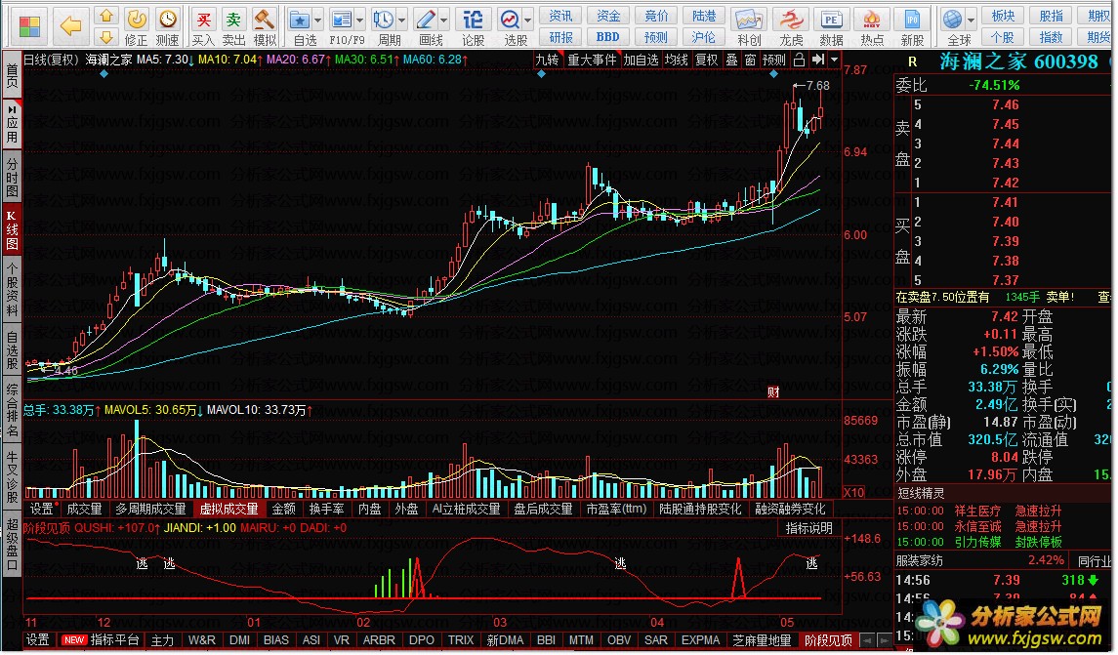Viewport: 1118px width, 655px height.
Task: Click the 板块 sector button
Action: (x=1003, y=16)
